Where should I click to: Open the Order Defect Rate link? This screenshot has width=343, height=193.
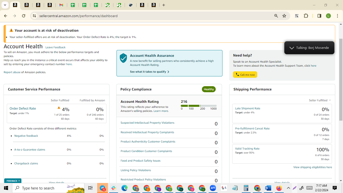pos(23,109)
